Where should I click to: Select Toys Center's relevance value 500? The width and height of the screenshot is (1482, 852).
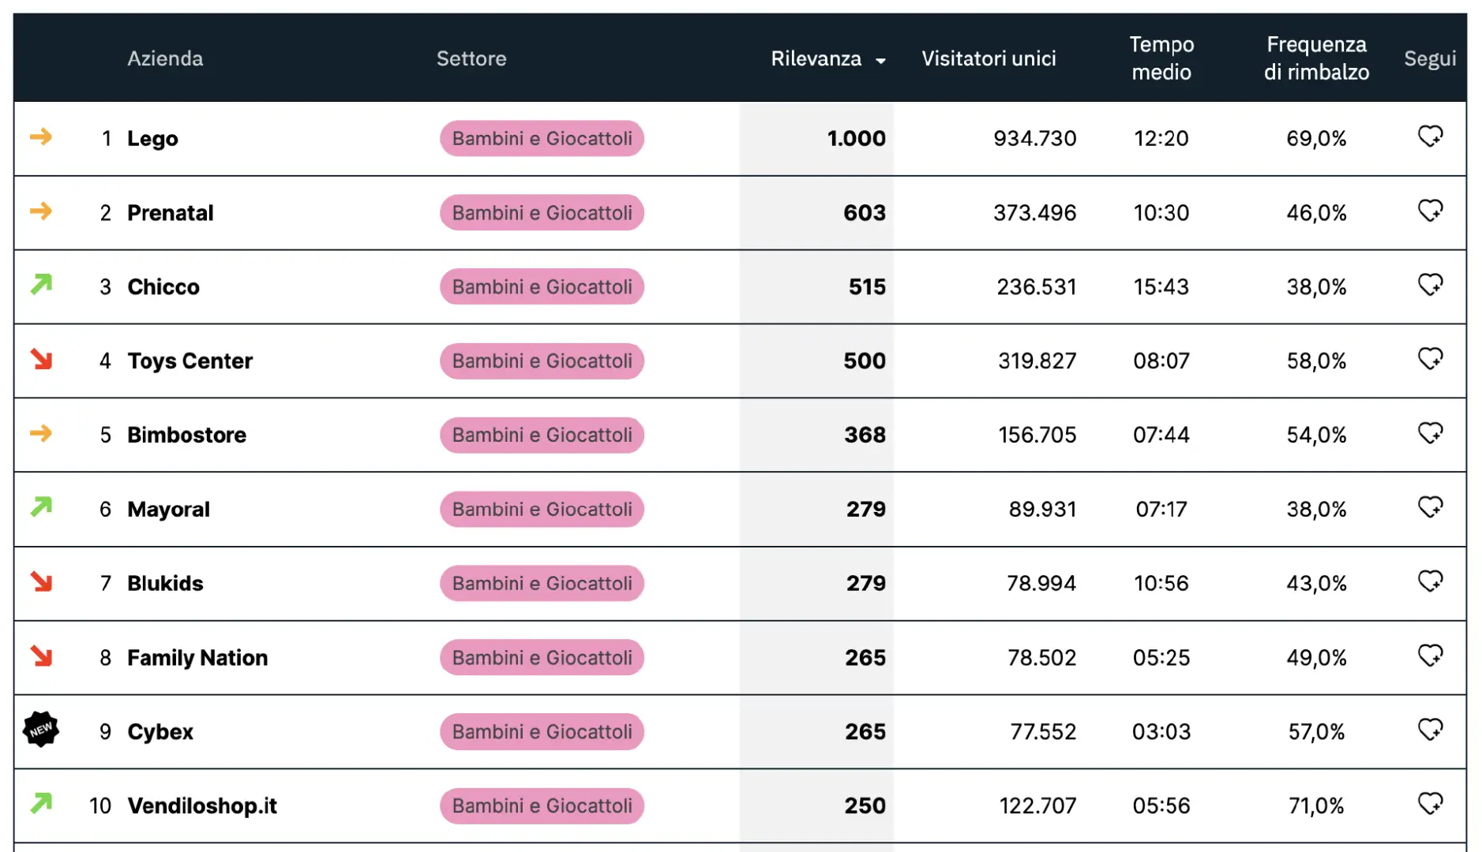coord(865,361)
